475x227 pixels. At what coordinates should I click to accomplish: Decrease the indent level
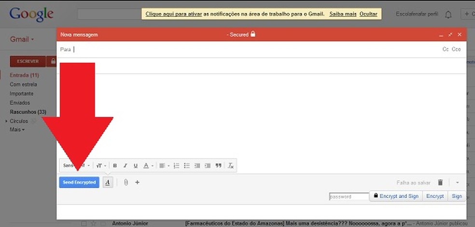(197, 166)
